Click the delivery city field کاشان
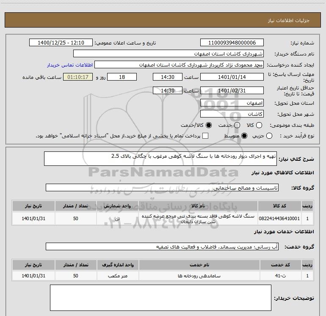Screen dimensions: 326x316 pos(232,114)
